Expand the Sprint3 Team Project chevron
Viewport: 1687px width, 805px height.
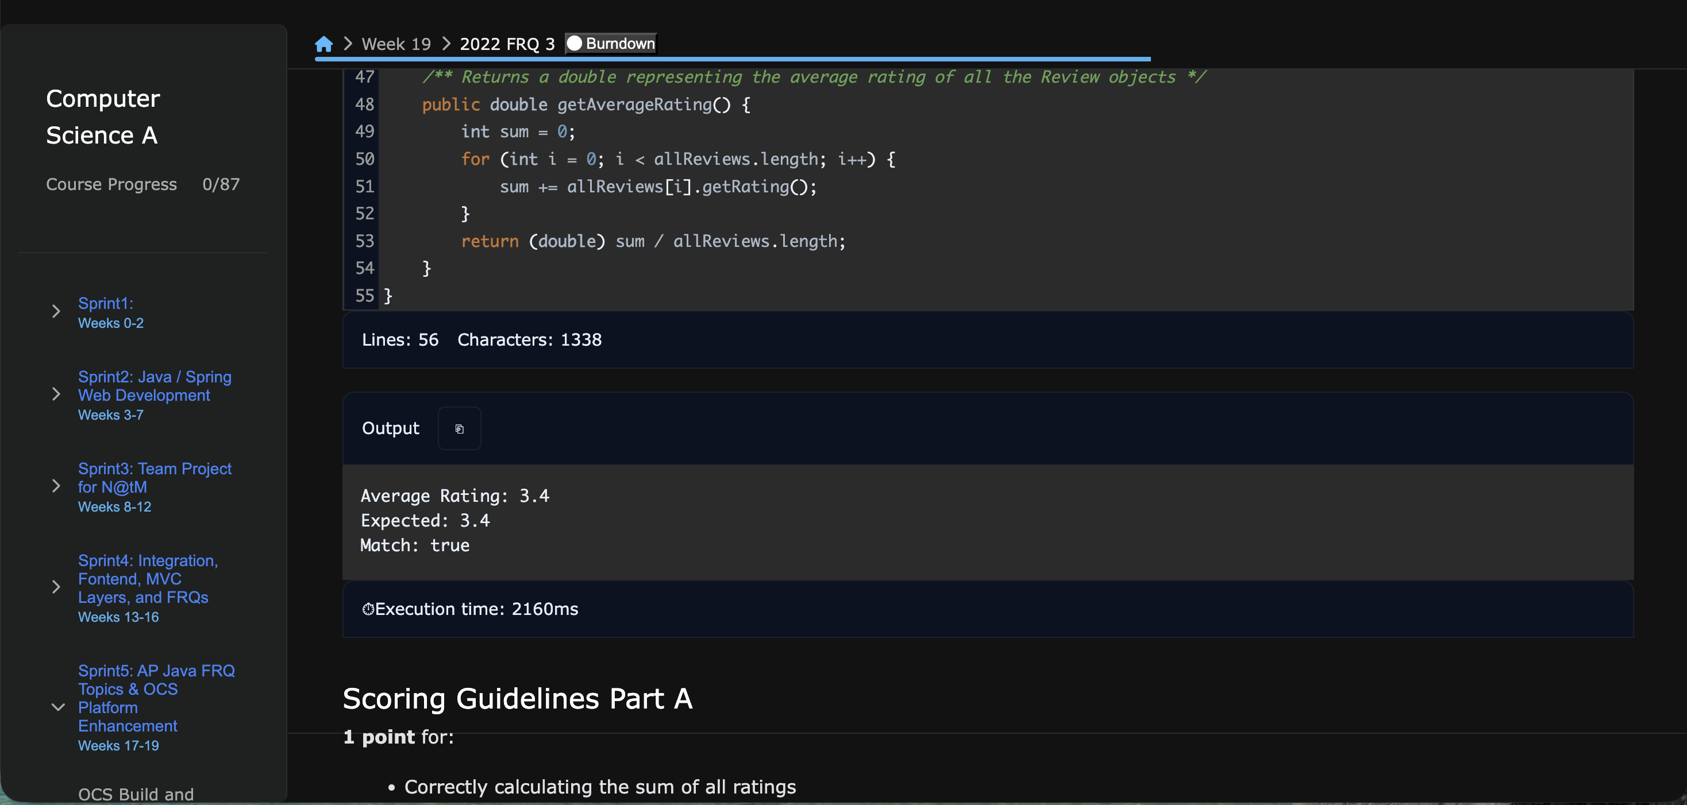pyautogui.click(x=56, y=486)
